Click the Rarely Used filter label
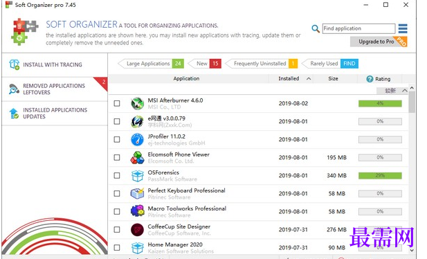The image size is (427, 259). (x=324, y=64)
